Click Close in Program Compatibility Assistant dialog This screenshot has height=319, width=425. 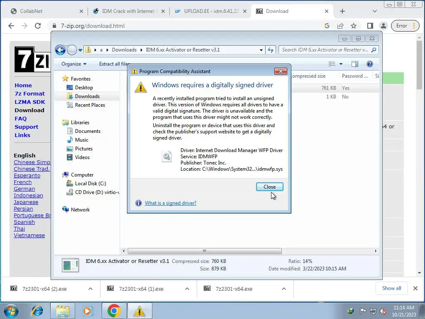click(269, 186)
